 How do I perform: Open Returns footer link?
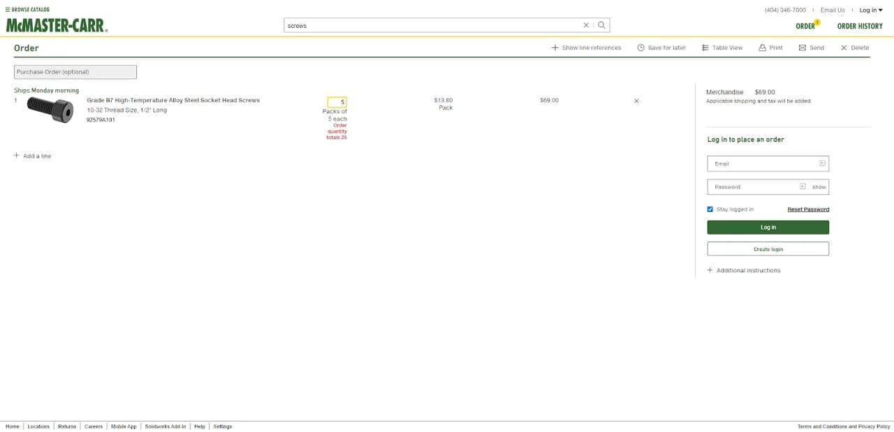tap(67, 426)
